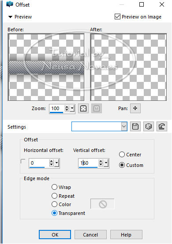The image size is (172, 244).
Task: Choose Repeat edge mode
Action: pos(54,196)
